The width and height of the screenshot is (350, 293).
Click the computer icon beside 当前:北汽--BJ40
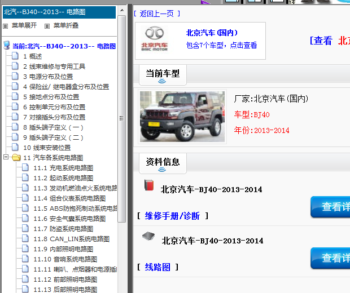[x=7, y=45]
